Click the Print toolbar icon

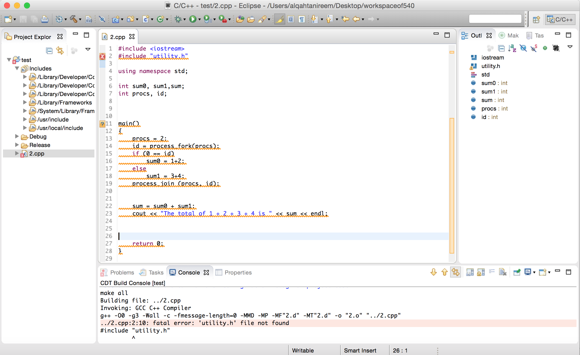pos(44,19)
